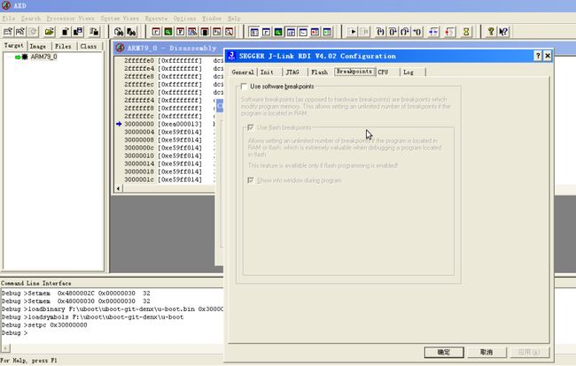Switch to the Log tab
The width and height of the screenshot is (576, 366).
[x=409, y=72]
